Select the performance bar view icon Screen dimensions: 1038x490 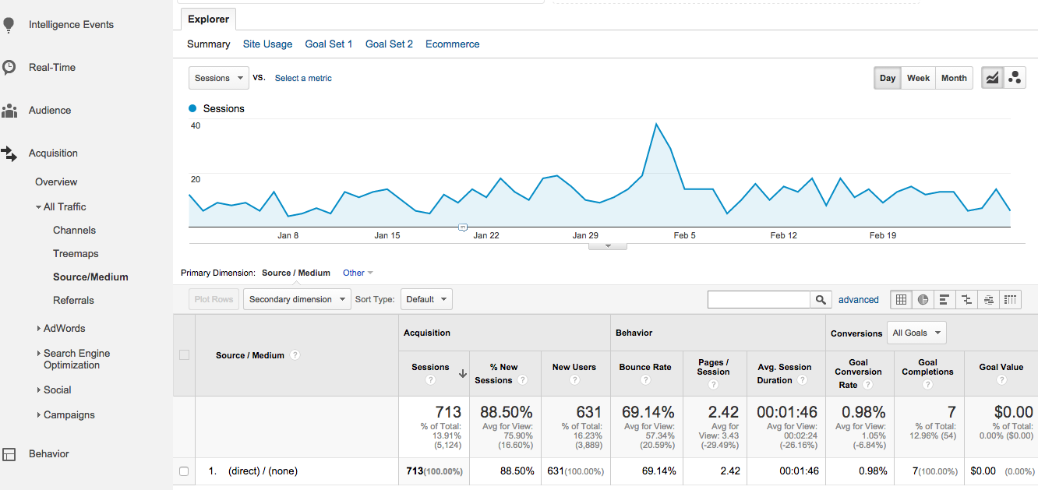click(944, 299)
